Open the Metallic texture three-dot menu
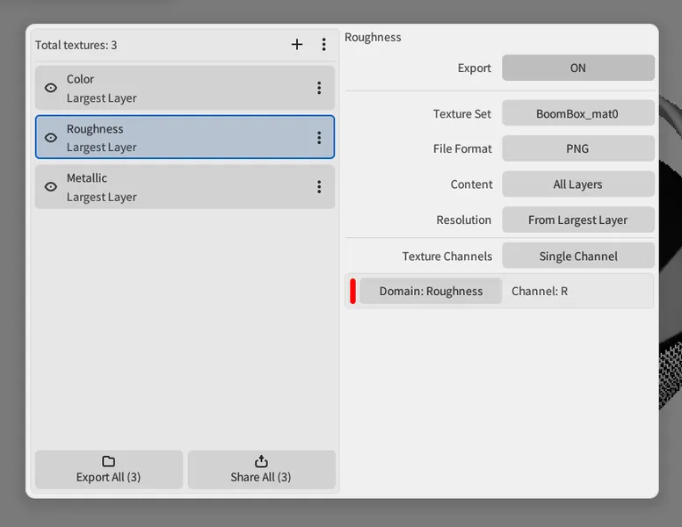Image resolution: width=682 pixels, height=527 pixels. tap(319, 187)
